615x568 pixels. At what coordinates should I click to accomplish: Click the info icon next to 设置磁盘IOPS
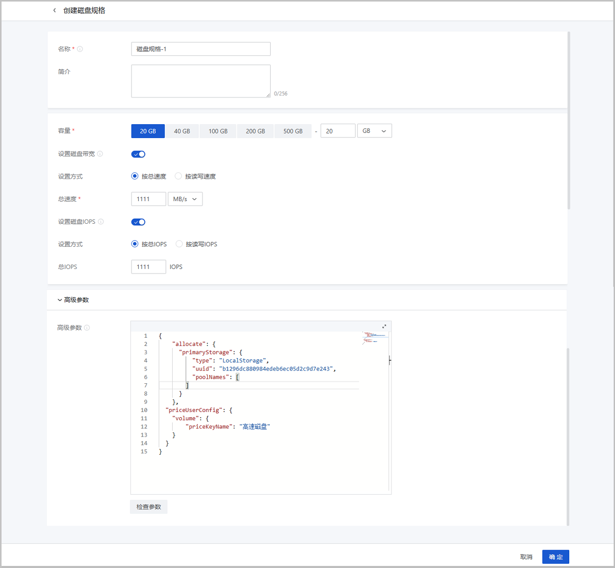tap(101, 222)
